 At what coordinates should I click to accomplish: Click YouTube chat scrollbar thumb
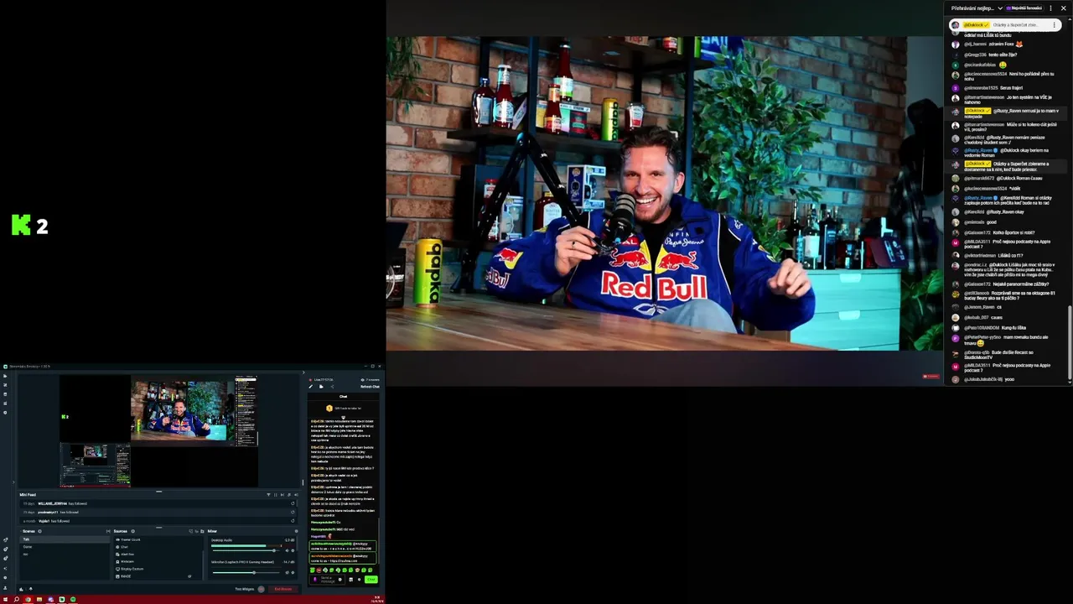[x=1070, y=344]
